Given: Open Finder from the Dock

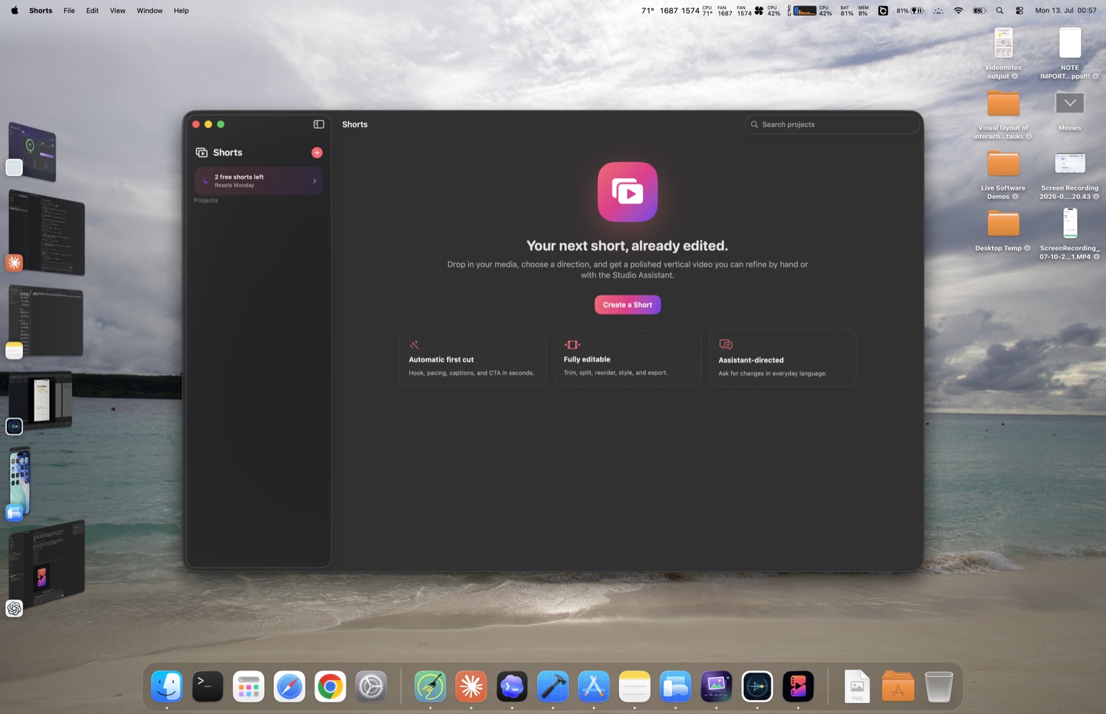Looking at the screenshot, I should tap(167, 686).
